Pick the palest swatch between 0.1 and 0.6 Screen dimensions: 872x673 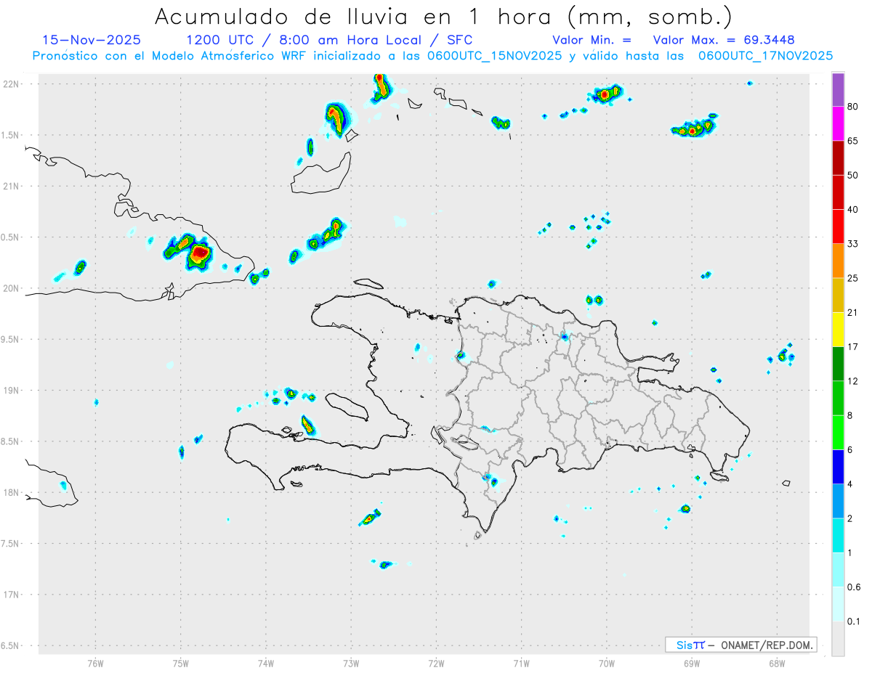pos(838,603)
